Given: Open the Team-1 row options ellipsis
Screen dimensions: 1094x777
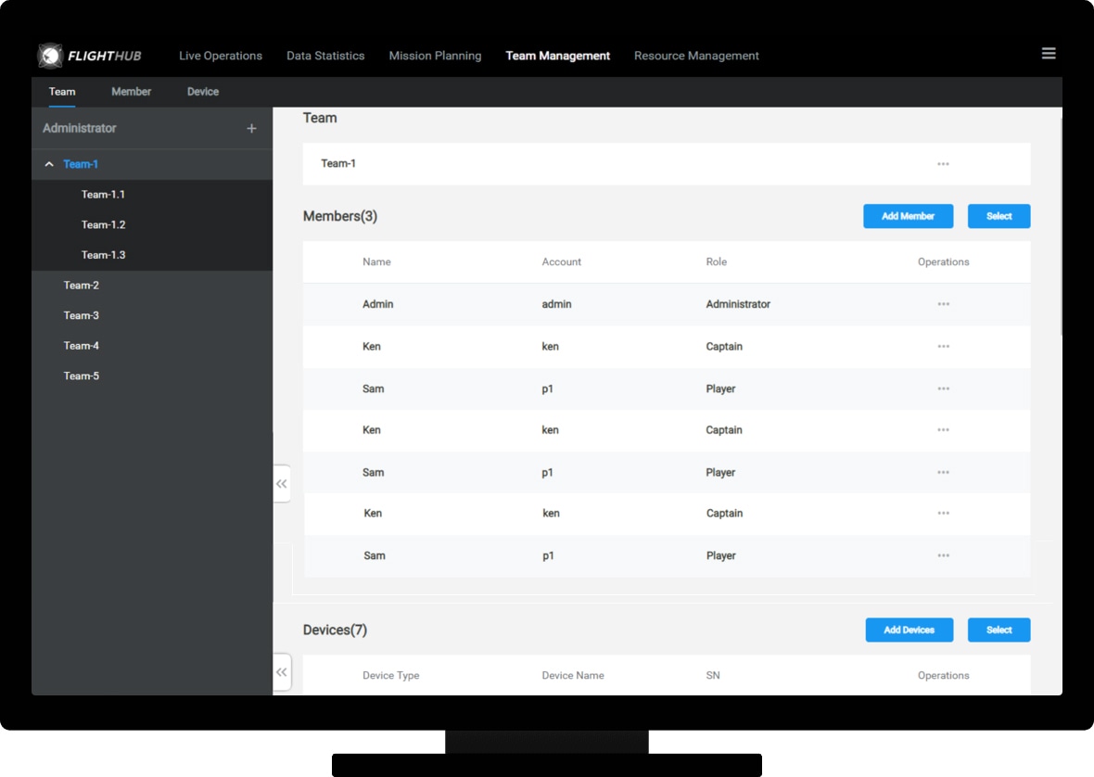Looking at the screenshot, I should click(943, 164).
